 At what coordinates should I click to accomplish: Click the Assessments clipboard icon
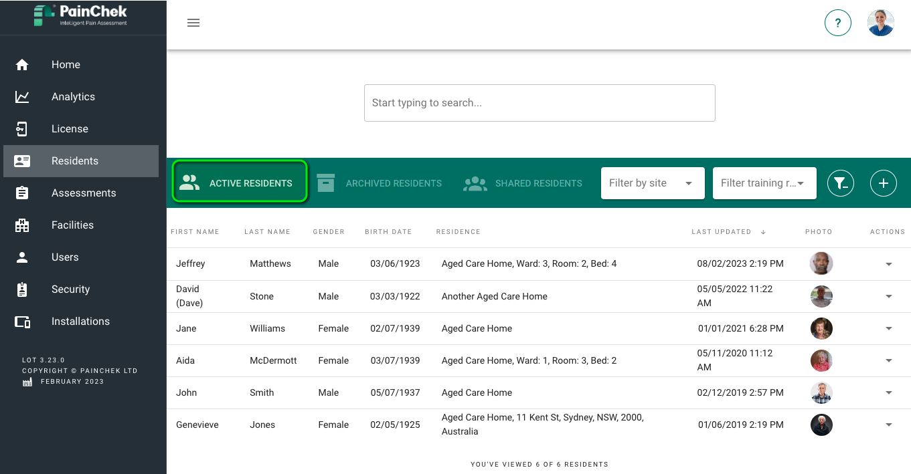point(22,193)
